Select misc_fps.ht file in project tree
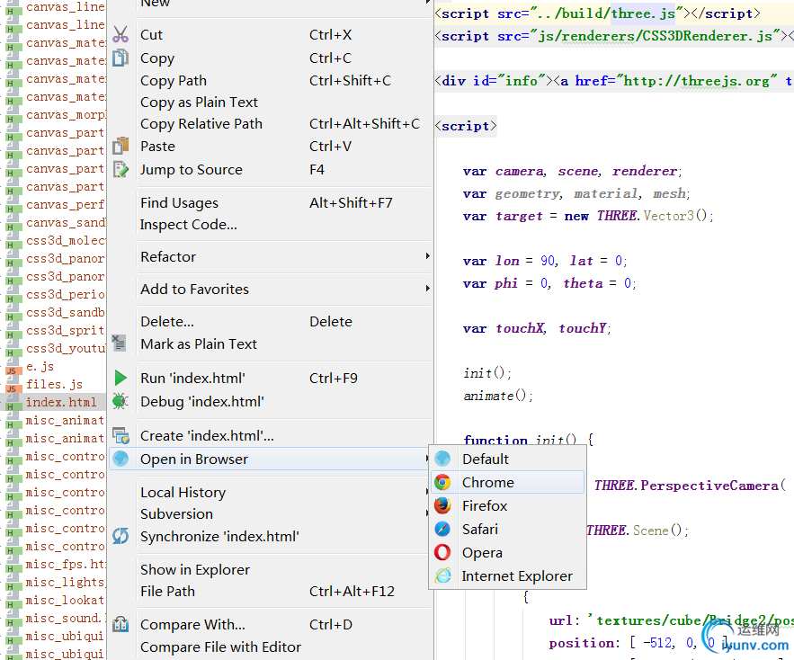The width and height of the screenshot is (794, 660). pyautogui.click(x=66, y=565)
